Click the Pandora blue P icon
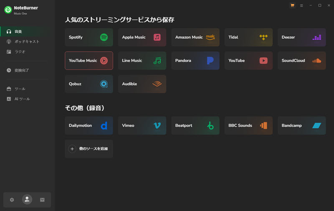The width and height of the screenshot is (334, 211). pyautogui.click(x=210, y=61)
